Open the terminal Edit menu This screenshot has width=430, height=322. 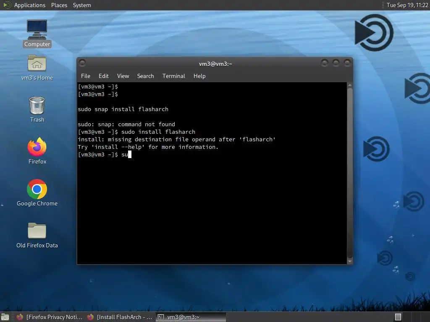pyautogui.click(x=103, y=76)
